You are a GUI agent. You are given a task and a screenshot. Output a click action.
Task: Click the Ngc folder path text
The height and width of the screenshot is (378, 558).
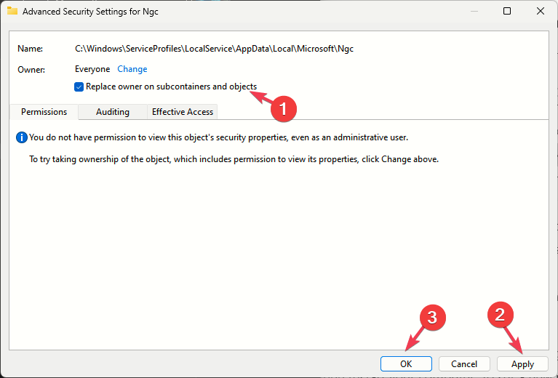coord(214,49)
